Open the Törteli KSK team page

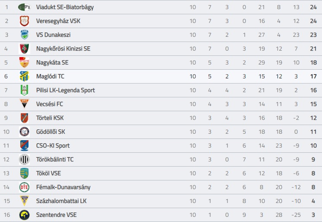point(50,118)
